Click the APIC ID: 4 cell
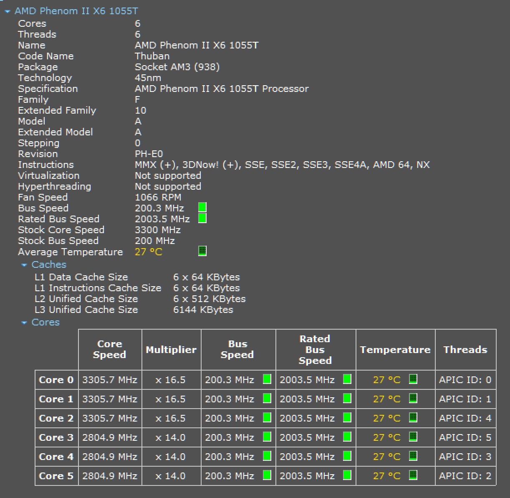The height and width of the screenshot is (498, 510). pos(465,418)
